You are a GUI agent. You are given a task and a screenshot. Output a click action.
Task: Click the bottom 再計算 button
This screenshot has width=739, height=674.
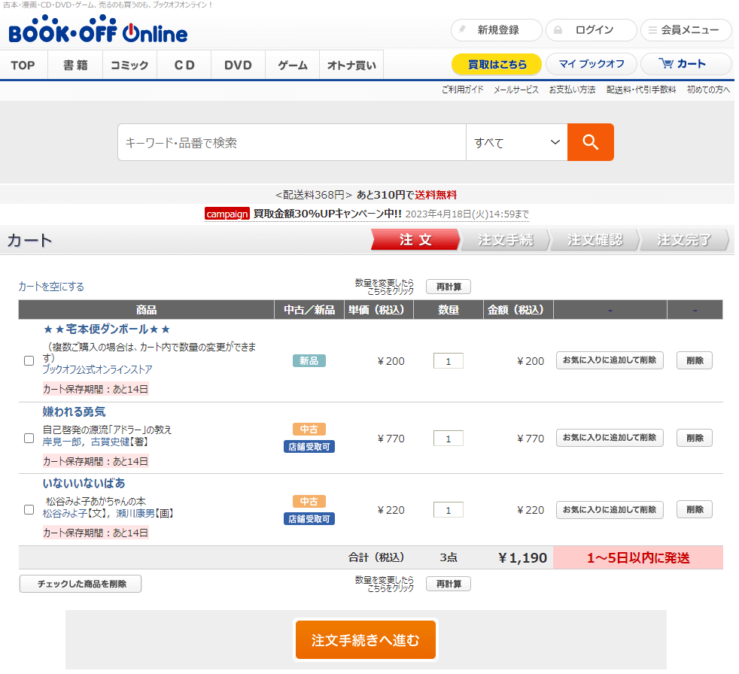449,584
